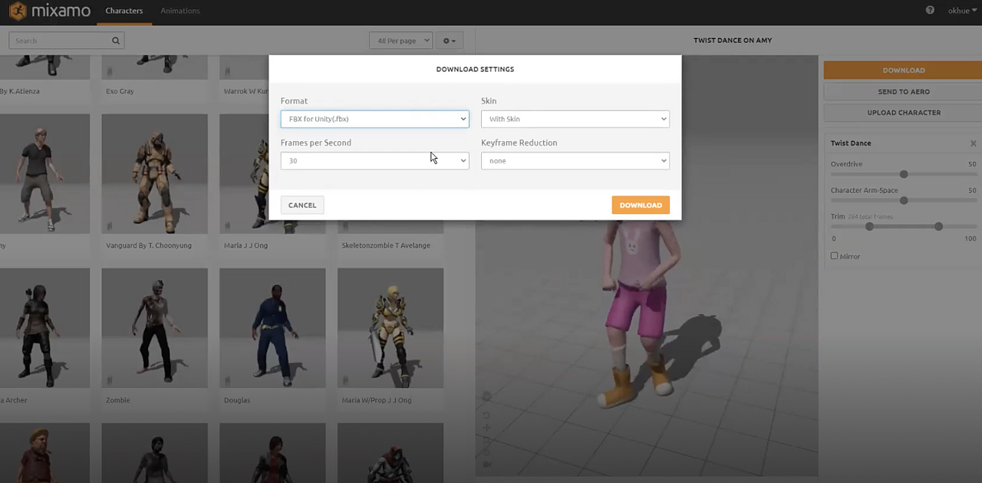This screenshot has width=982, height=483.
Task: Click the Exo Gray character label
Action: click(120, 91)
